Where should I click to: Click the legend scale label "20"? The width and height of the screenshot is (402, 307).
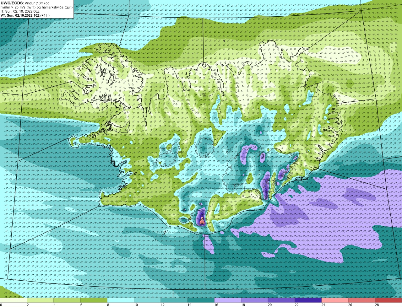pos(270,305)
